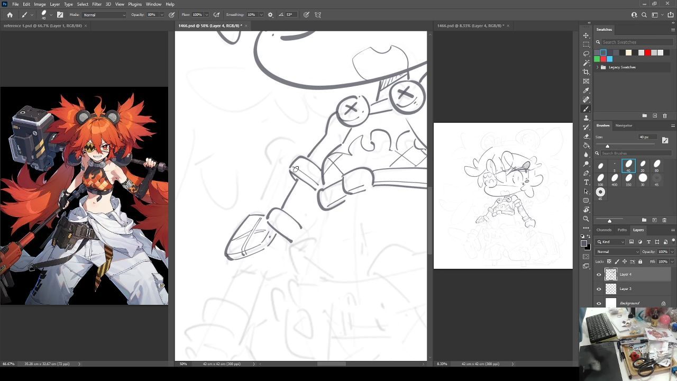This screenshot has width=677, height=381.
Task: Open the Filter menu
Action: pyautogui.click(x=97, y=4)
